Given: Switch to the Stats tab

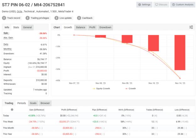Looking at the screenshot, I should tap(16, 27).
